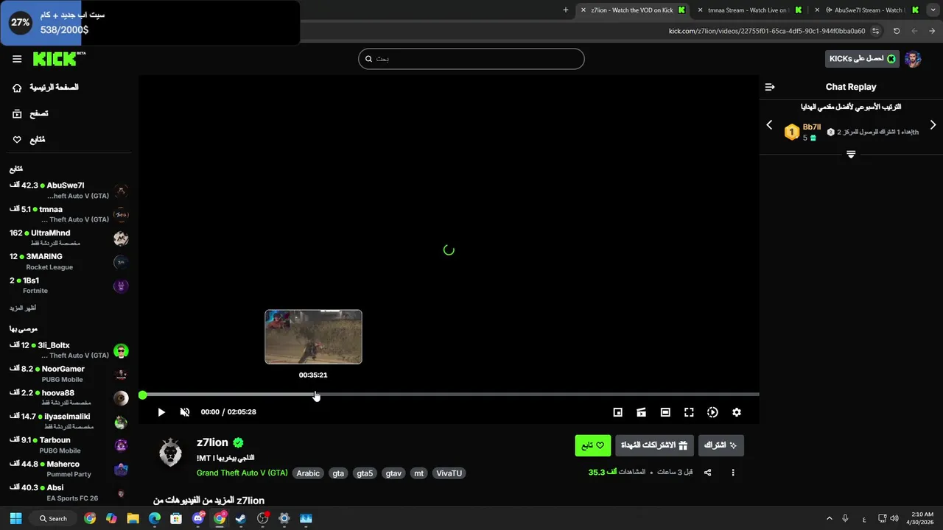This screenshot has height=530, width=943.
Task: Open the Browse sidebar item
Action: [x=31, y=114]
